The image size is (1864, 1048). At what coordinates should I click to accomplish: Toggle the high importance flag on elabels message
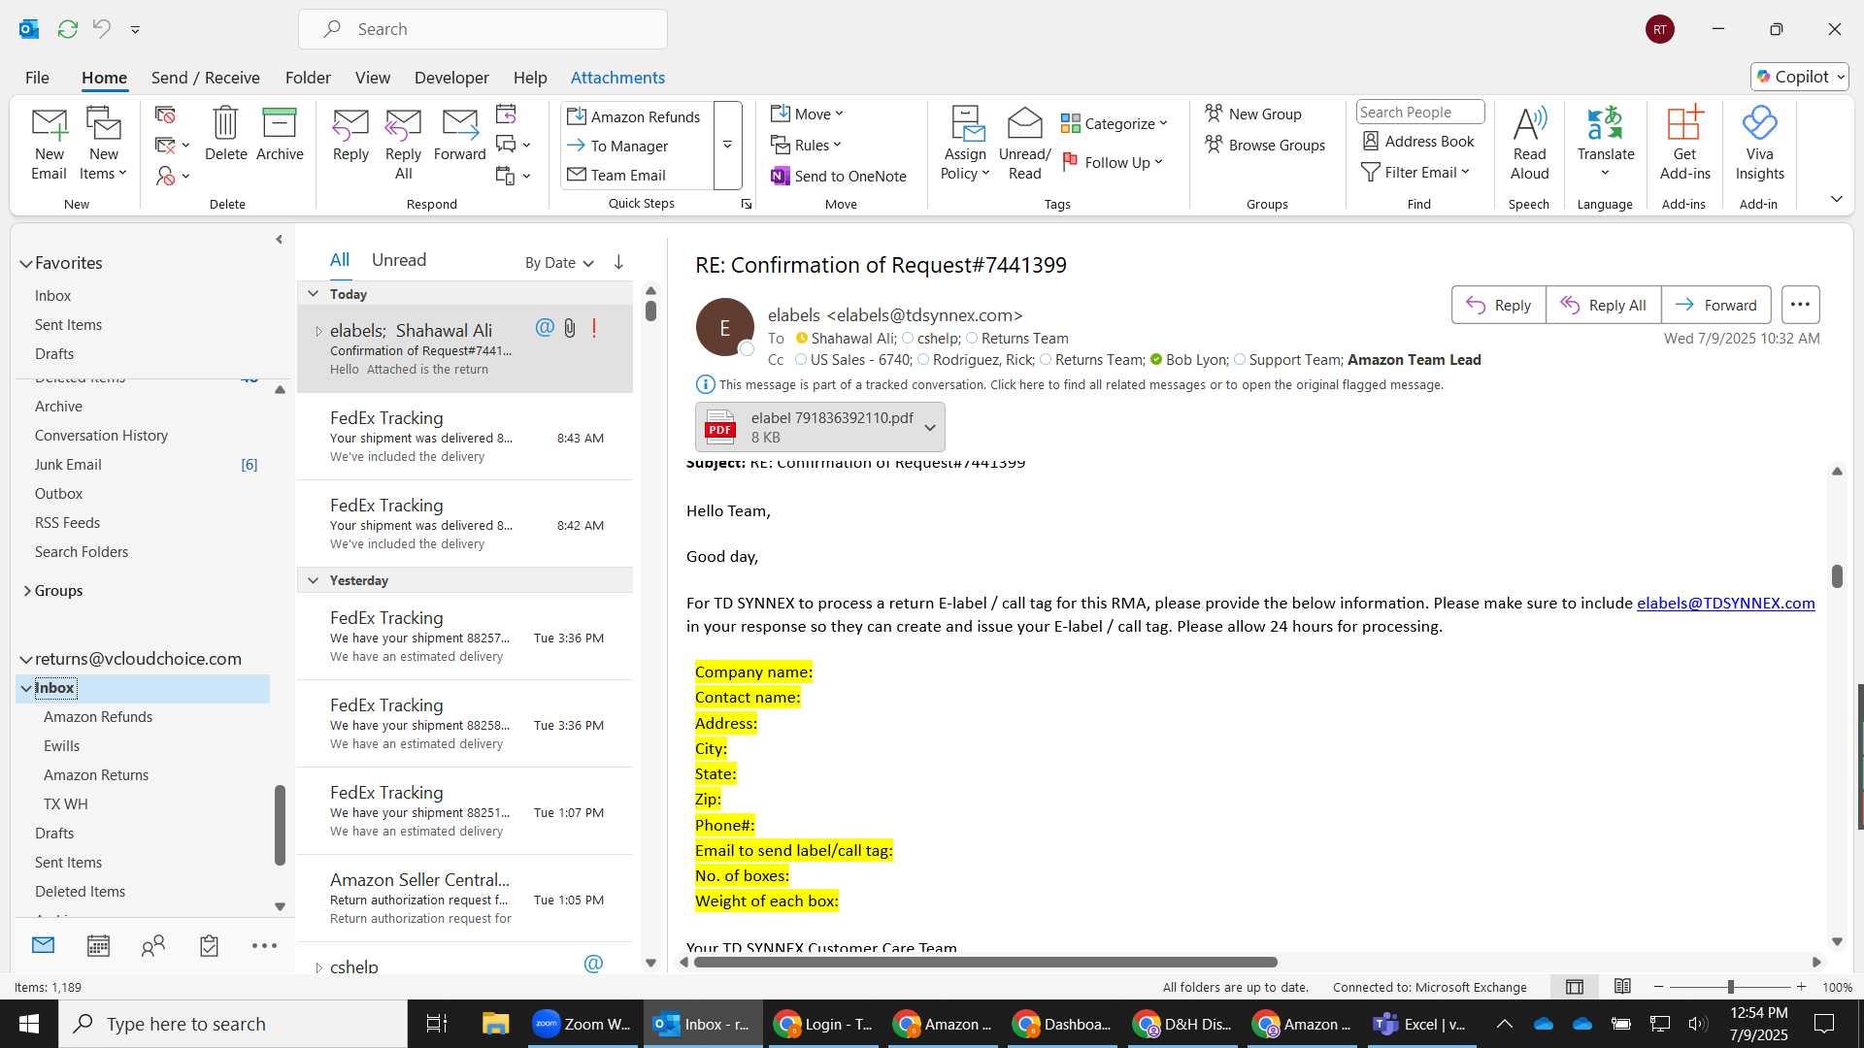[594, 328]
